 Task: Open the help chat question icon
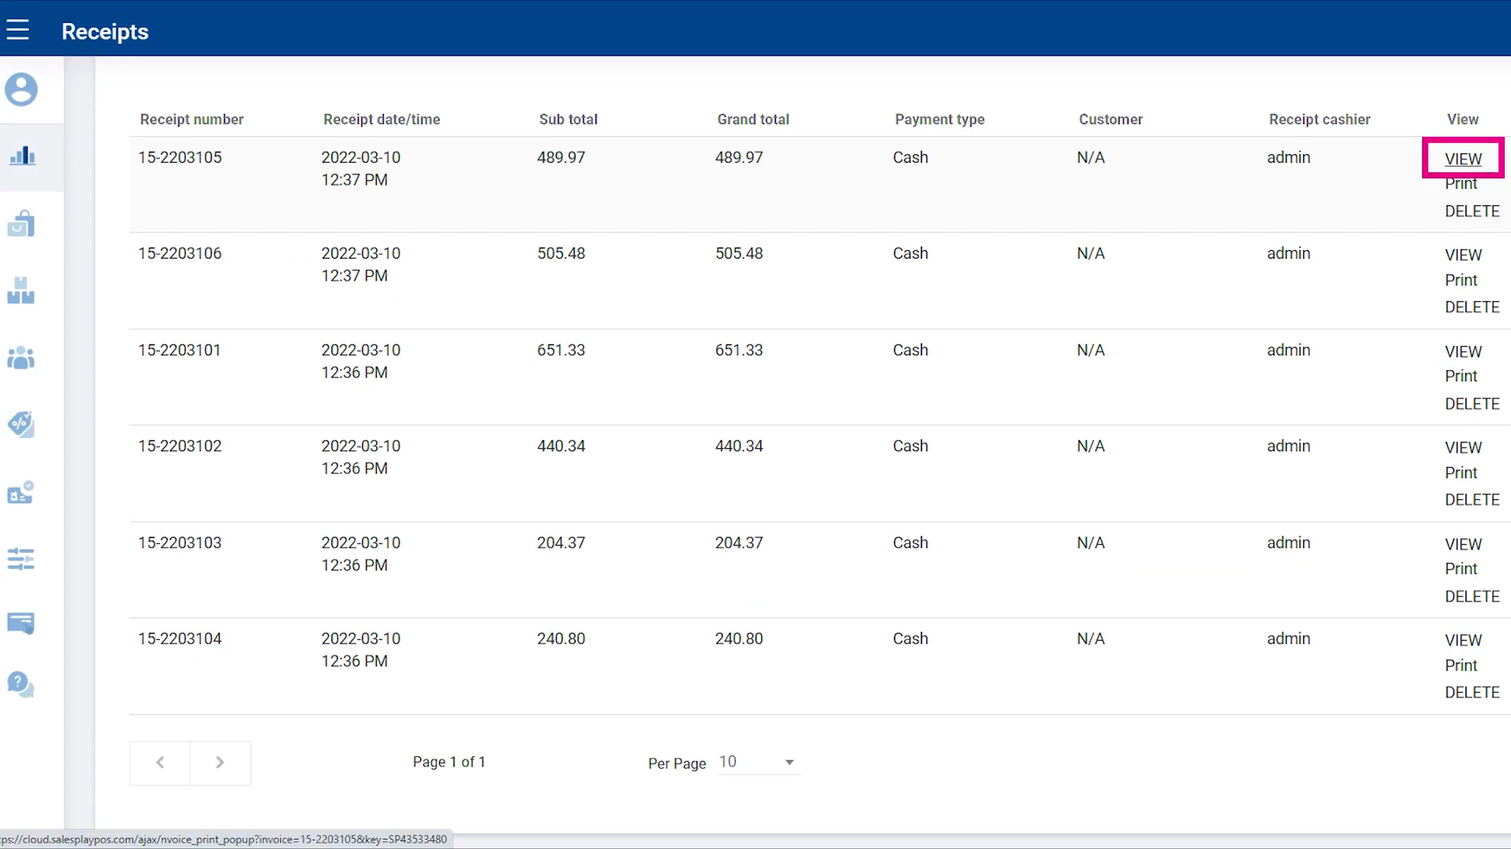pos(21,685)
